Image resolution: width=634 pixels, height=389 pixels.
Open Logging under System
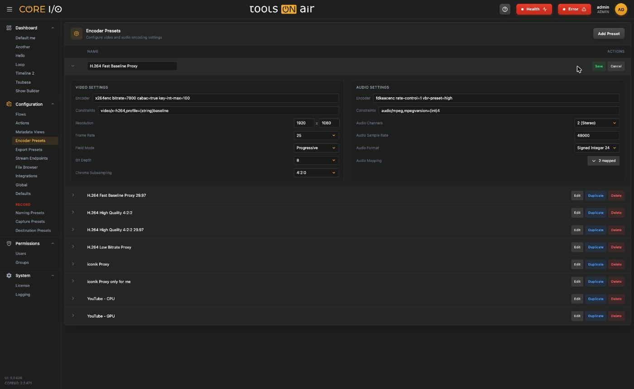coord(23,294)
